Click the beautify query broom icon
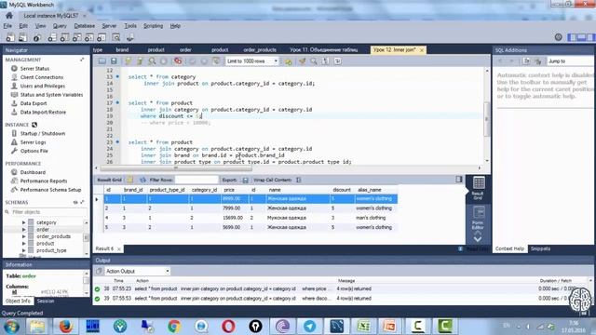Viewport: 596px width, 335px height. (x=302, y=61)
